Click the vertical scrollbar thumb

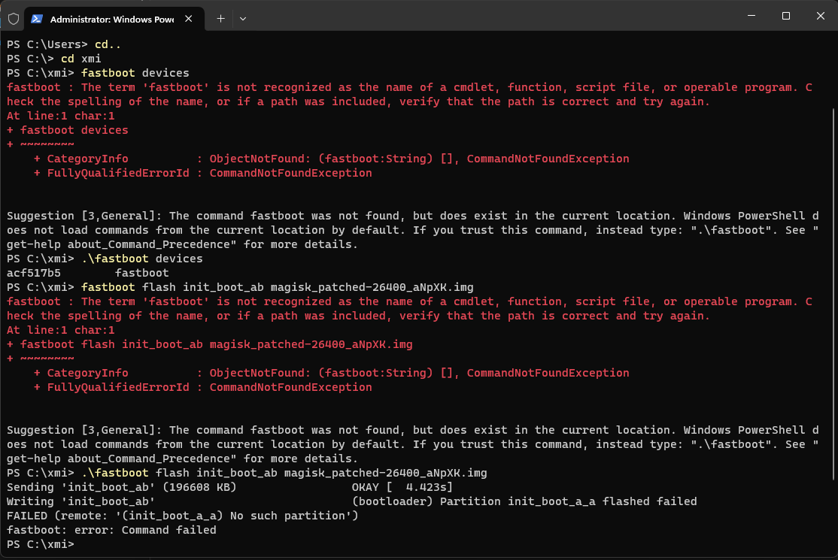pyautogui.click(x=832, y=293)
